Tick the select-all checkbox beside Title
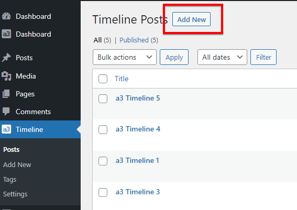The height and width of the screenshot is (210, 297). tap(103, 79)
